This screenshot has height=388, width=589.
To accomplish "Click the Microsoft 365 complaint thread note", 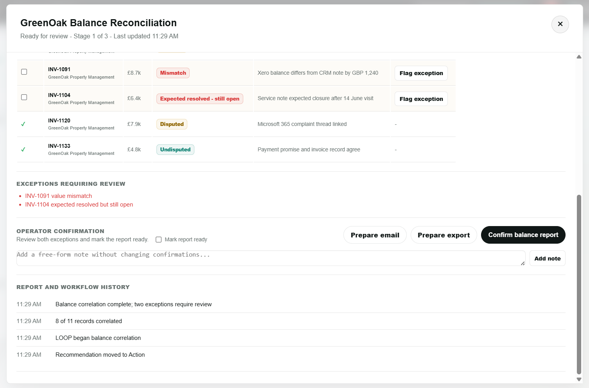I will pyautogui.click(x=302, y=124).
